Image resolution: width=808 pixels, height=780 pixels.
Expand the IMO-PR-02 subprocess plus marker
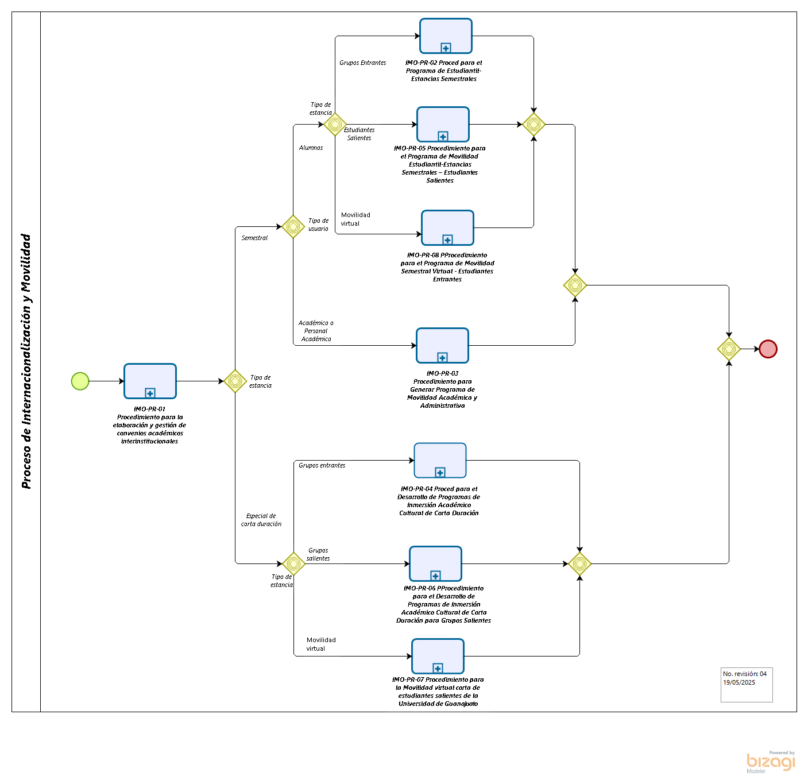pyautogui.click(x=446, y=48)
